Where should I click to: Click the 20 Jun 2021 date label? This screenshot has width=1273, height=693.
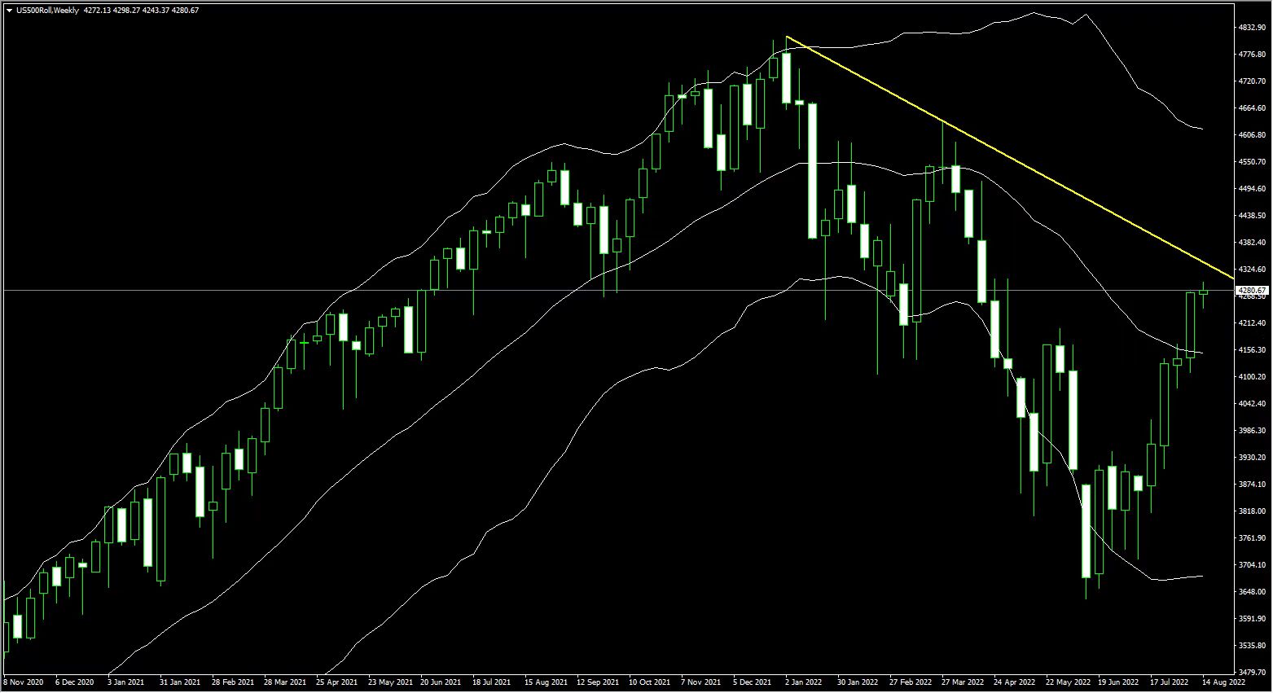click(441, 682)
